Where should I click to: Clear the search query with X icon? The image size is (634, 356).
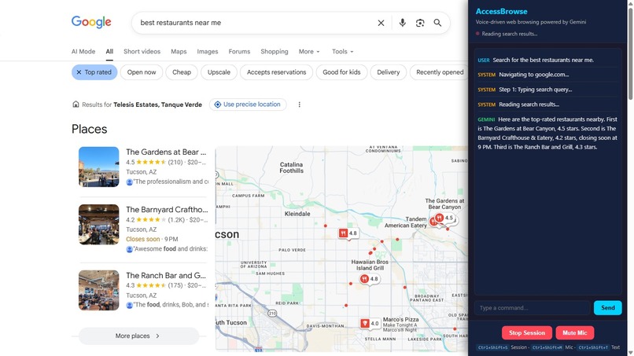[381, 23]
